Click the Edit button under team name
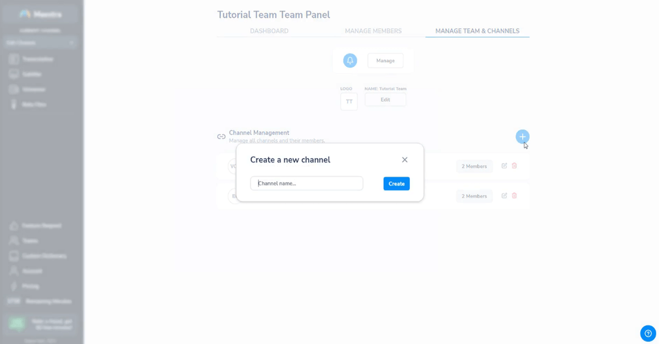 click(385, 100)
